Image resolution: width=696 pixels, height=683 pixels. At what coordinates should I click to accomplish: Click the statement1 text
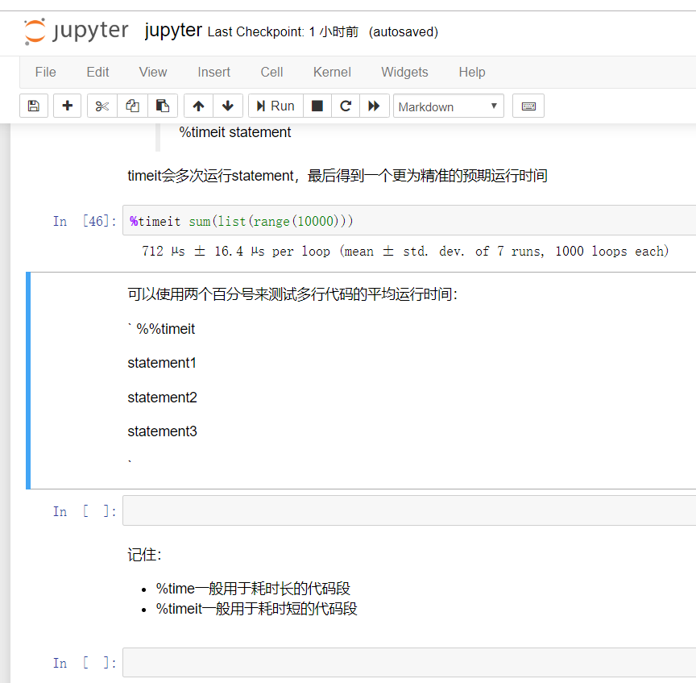tap(162, 363)
